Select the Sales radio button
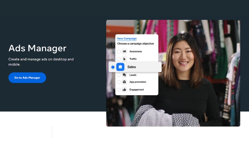 (113, 67)
